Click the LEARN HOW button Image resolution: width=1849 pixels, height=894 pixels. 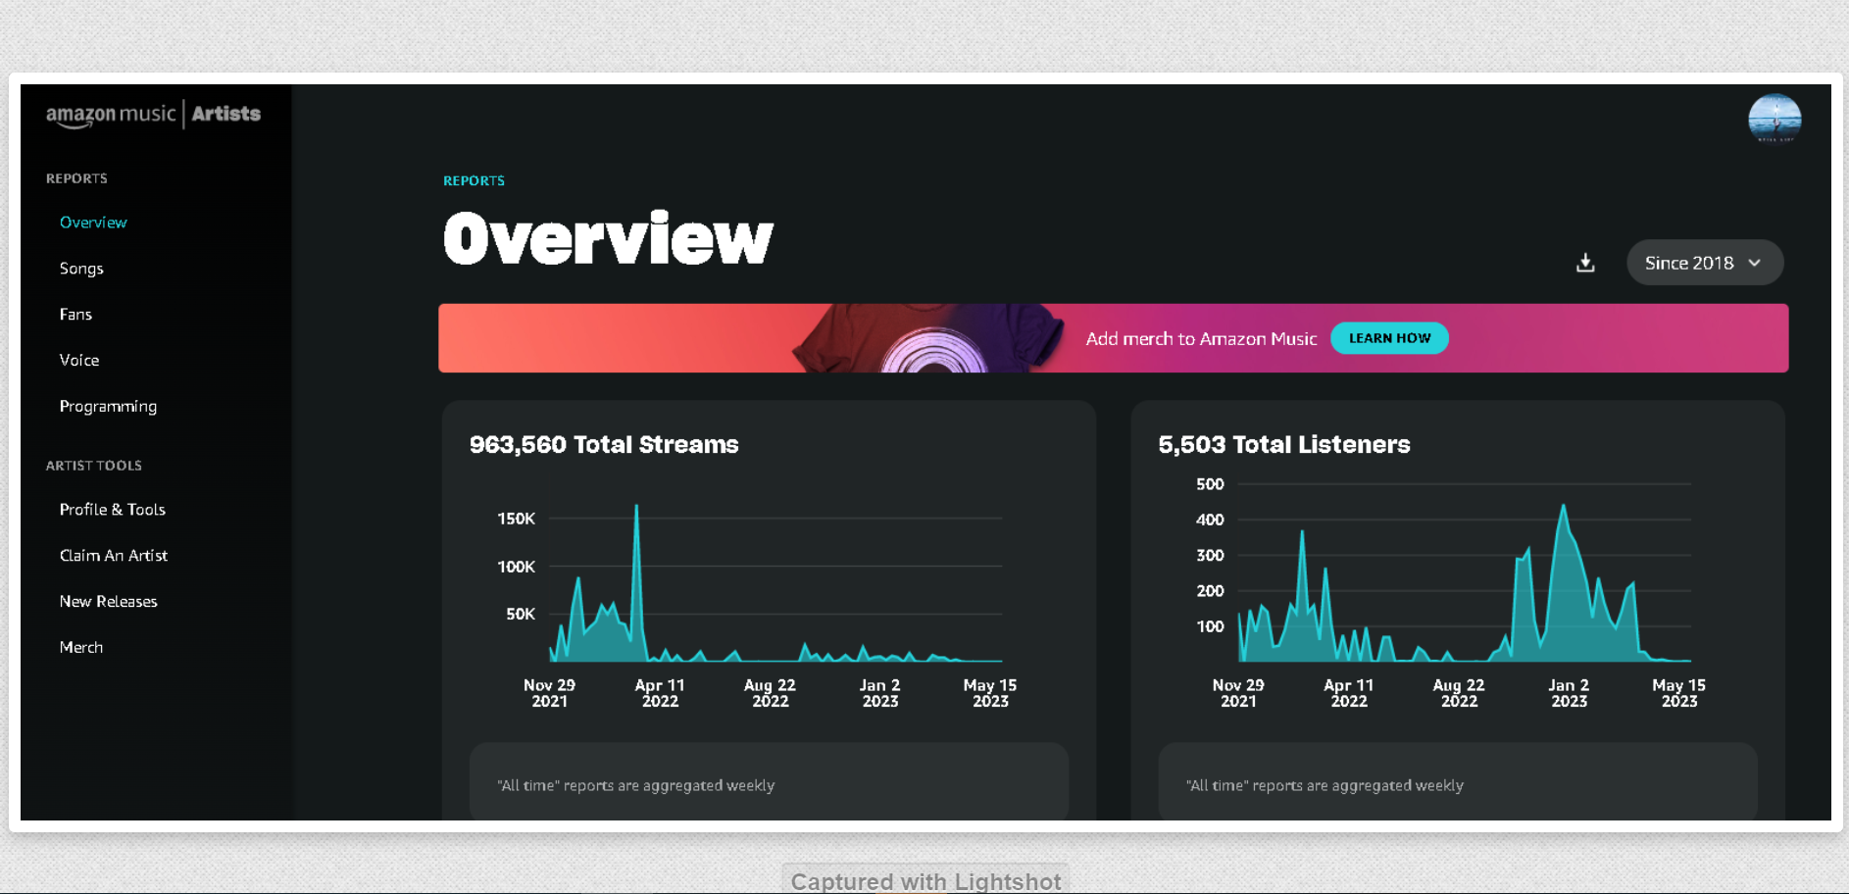[x=1389, y=338]
